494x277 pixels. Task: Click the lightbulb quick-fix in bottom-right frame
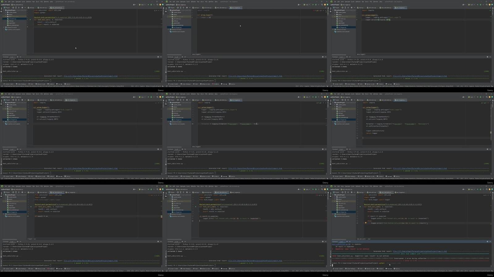[366, 223]
